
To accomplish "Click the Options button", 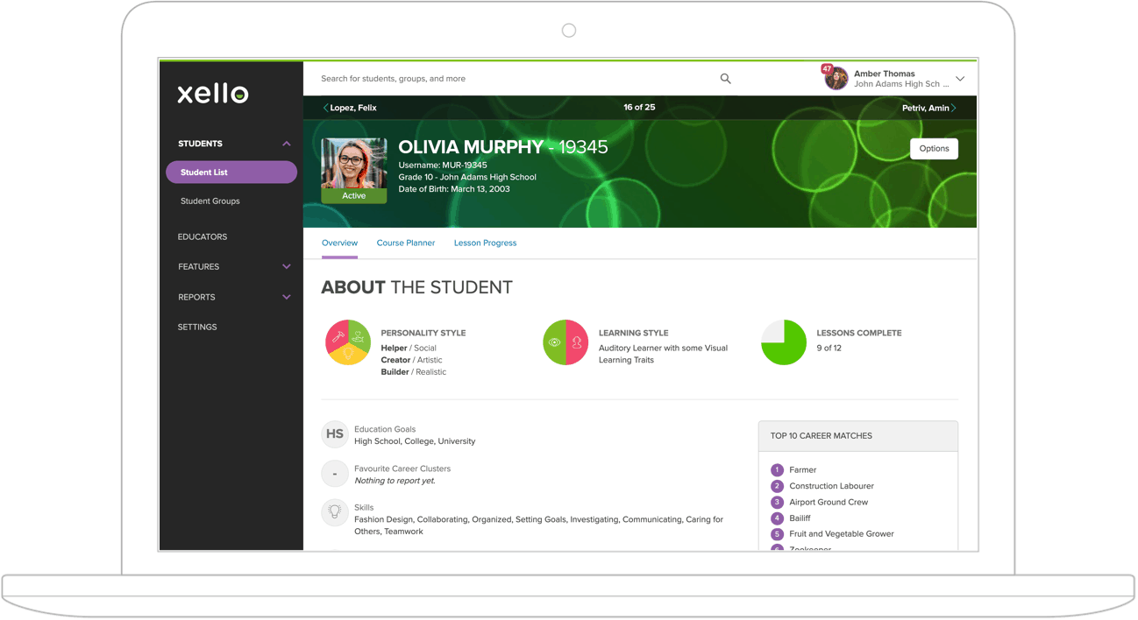I will (x=933, y=148).
